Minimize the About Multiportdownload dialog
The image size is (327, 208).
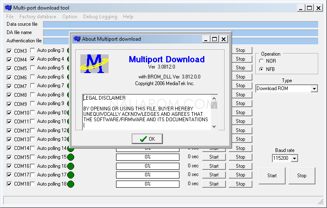tap(206, 39)
